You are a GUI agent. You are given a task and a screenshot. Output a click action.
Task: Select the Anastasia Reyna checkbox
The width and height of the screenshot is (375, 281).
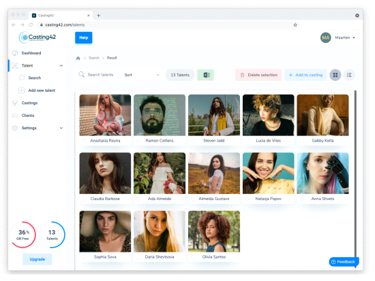pos(84,141)
